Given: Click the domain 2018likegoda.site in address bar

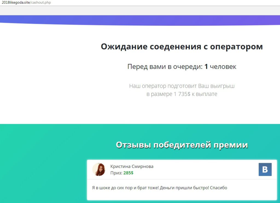Looking at the screenshot, I should pyautogui.click(x=15, y=2).
